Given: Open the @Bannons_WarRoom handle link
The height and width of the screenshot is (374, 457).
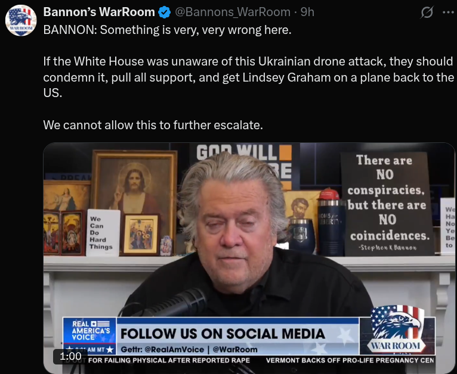Looking at the screenshot, I should click(x=233, y=13).
